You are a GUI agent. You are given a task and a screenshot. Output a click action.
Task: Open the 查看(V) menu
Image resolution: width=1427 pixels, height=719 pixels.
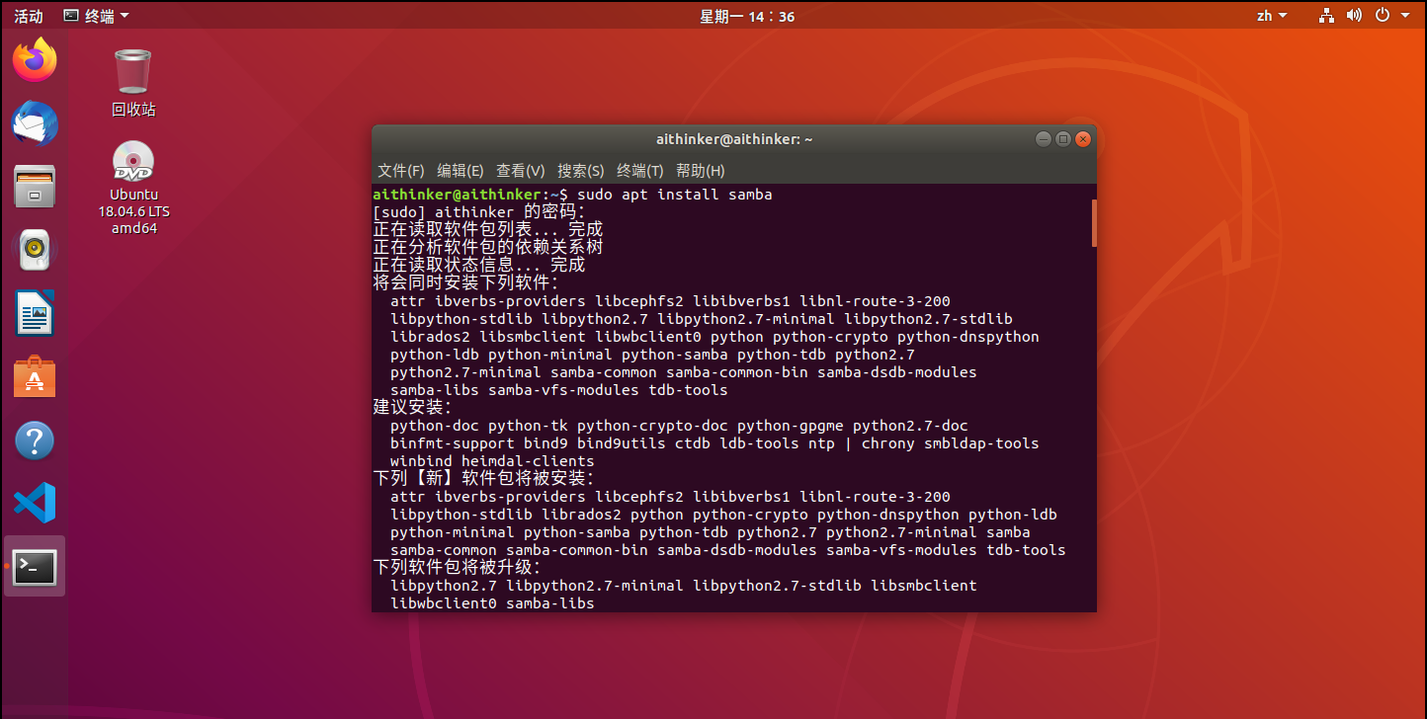(521, 171)
